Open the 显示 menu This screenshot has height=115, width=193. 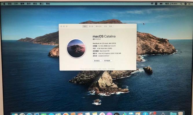click(x=29, y=4)
